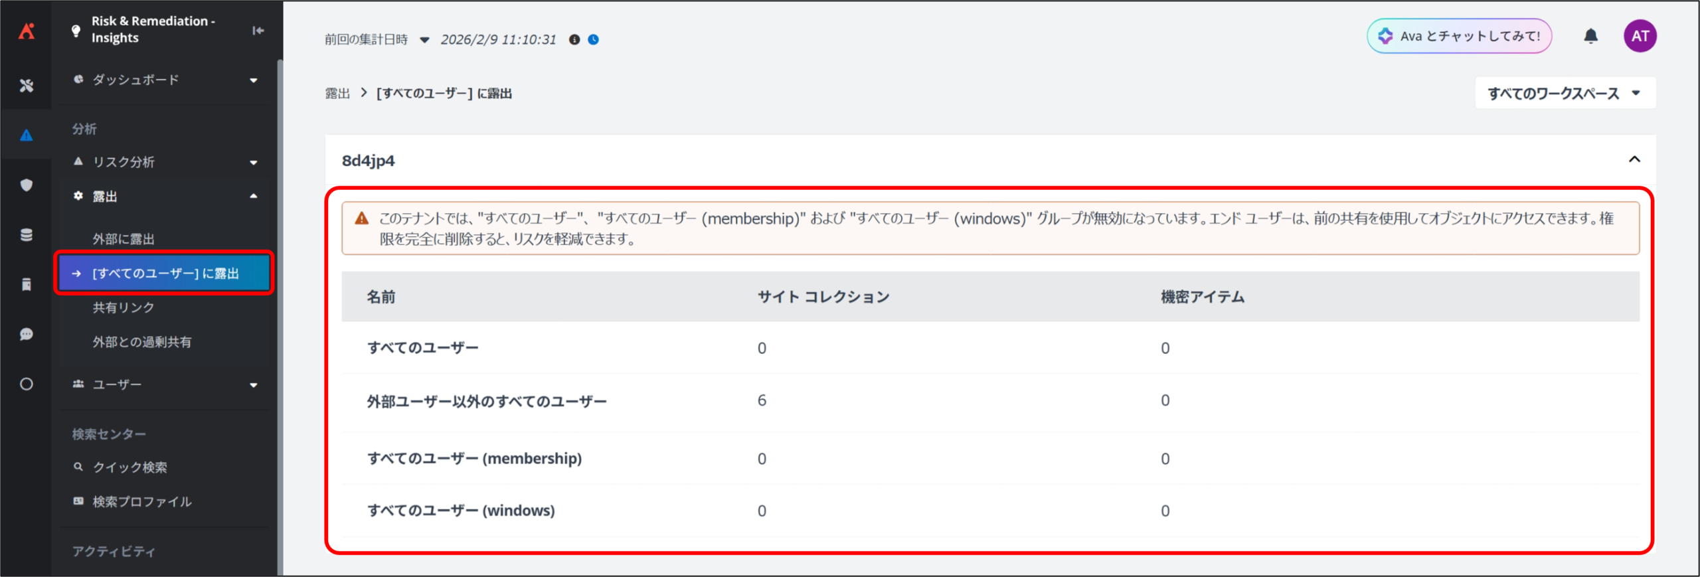Click the 露出 breadcrumb link
This screenshot has height=577, width=1700.
pyautogui.click(x=337, y=94)
